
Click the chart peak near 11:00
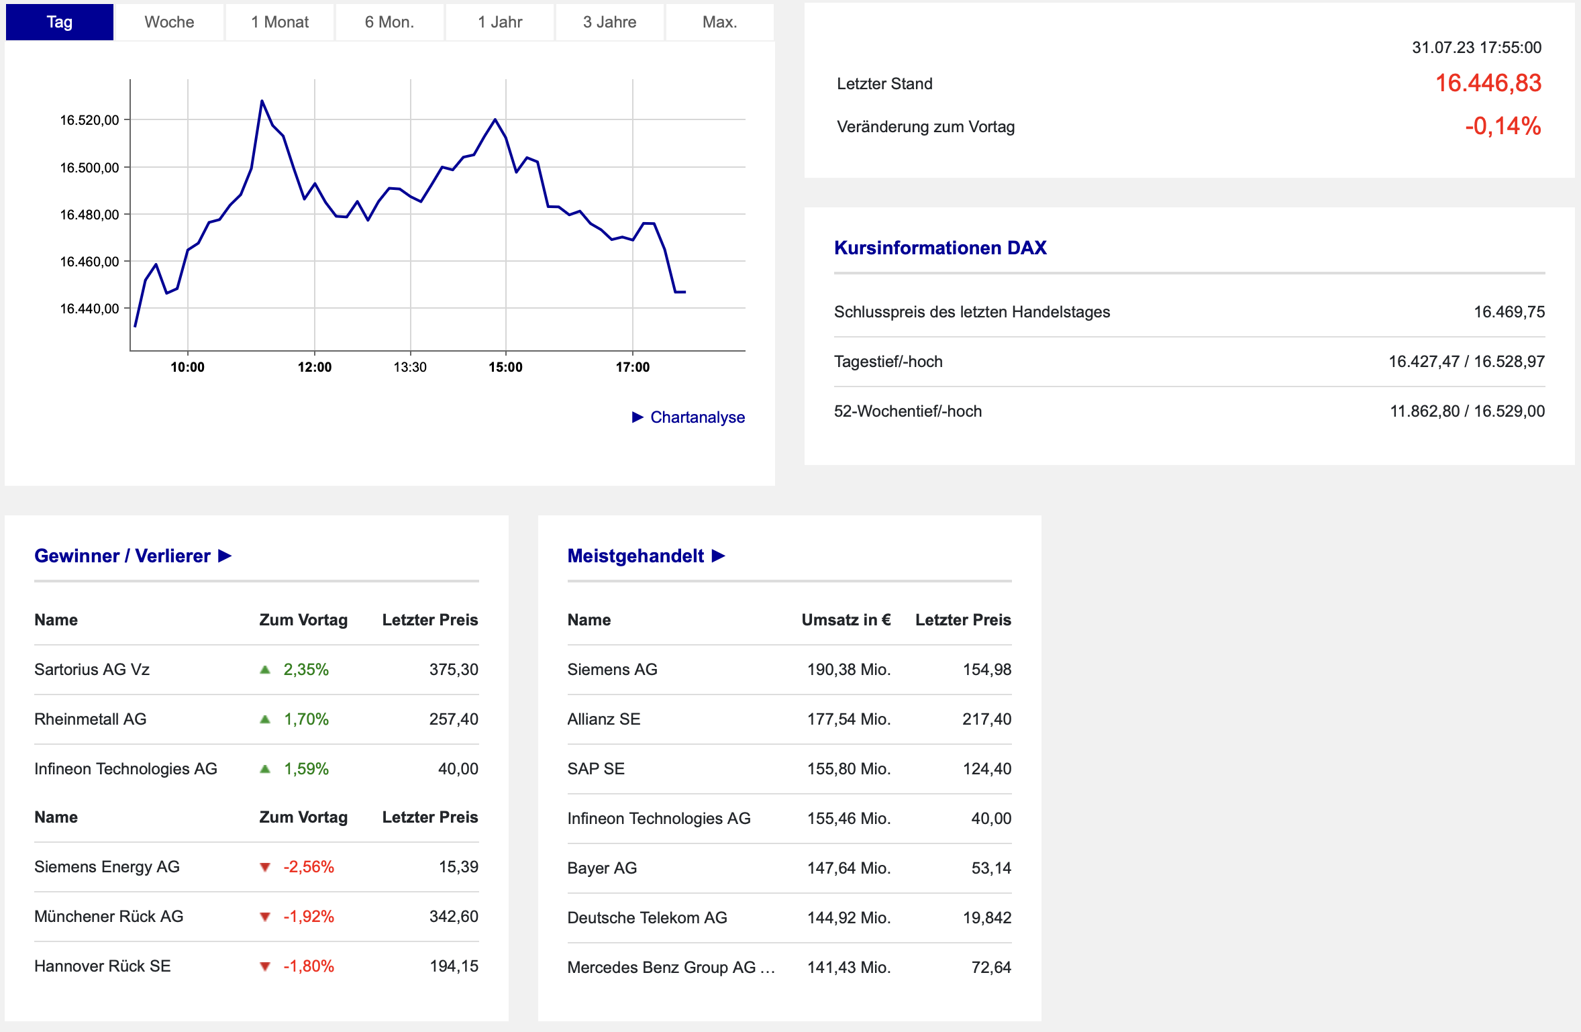pos(262,101)
